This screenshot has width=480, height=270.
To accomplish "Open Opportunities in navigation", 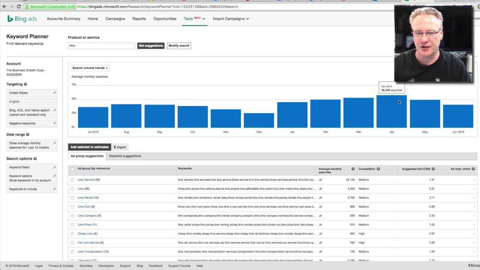I will click(x=165, y=18).
